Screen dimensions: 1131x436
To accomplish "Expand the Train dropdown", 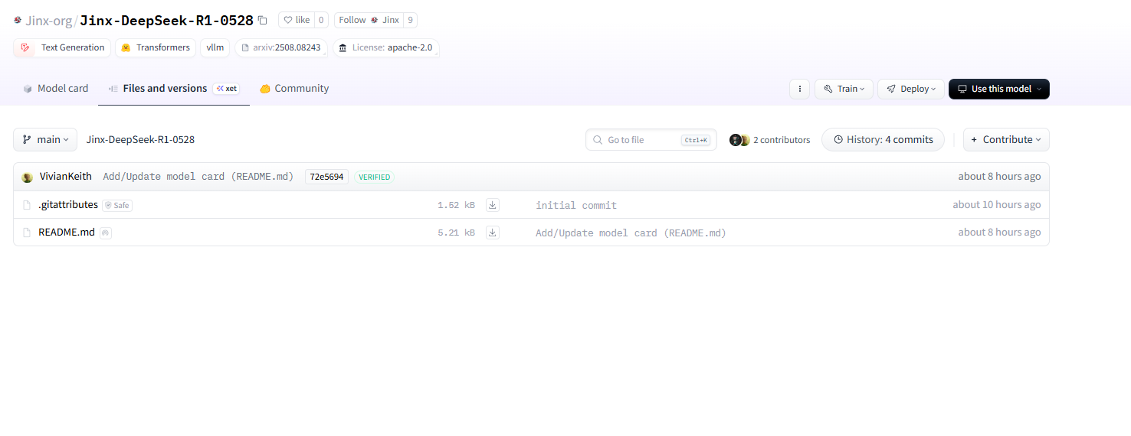I will tap(844, 89).
